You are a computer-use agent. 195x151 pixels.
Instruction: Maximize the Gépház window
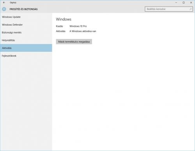(x=184, y=2)
